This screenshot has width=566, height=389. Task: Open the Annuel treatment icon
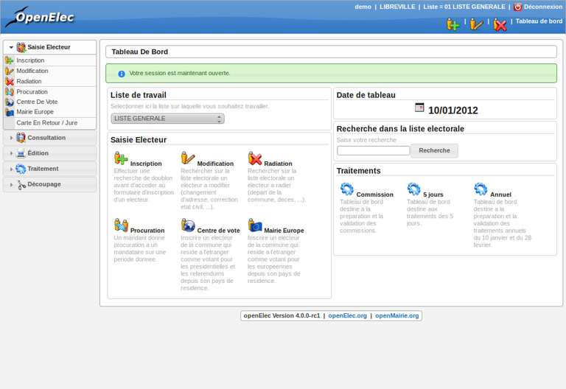pyautogui.click(x=481, y=189)
